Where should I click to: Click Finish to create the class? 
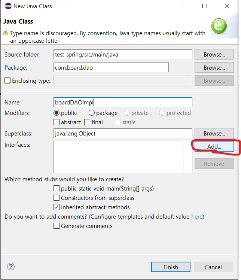tap(171, 267)
